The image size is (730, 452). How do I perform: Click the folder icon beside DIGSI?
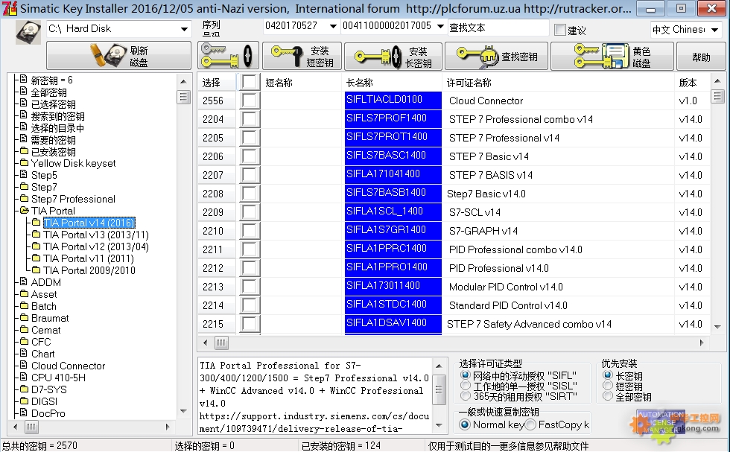point(24,401)
